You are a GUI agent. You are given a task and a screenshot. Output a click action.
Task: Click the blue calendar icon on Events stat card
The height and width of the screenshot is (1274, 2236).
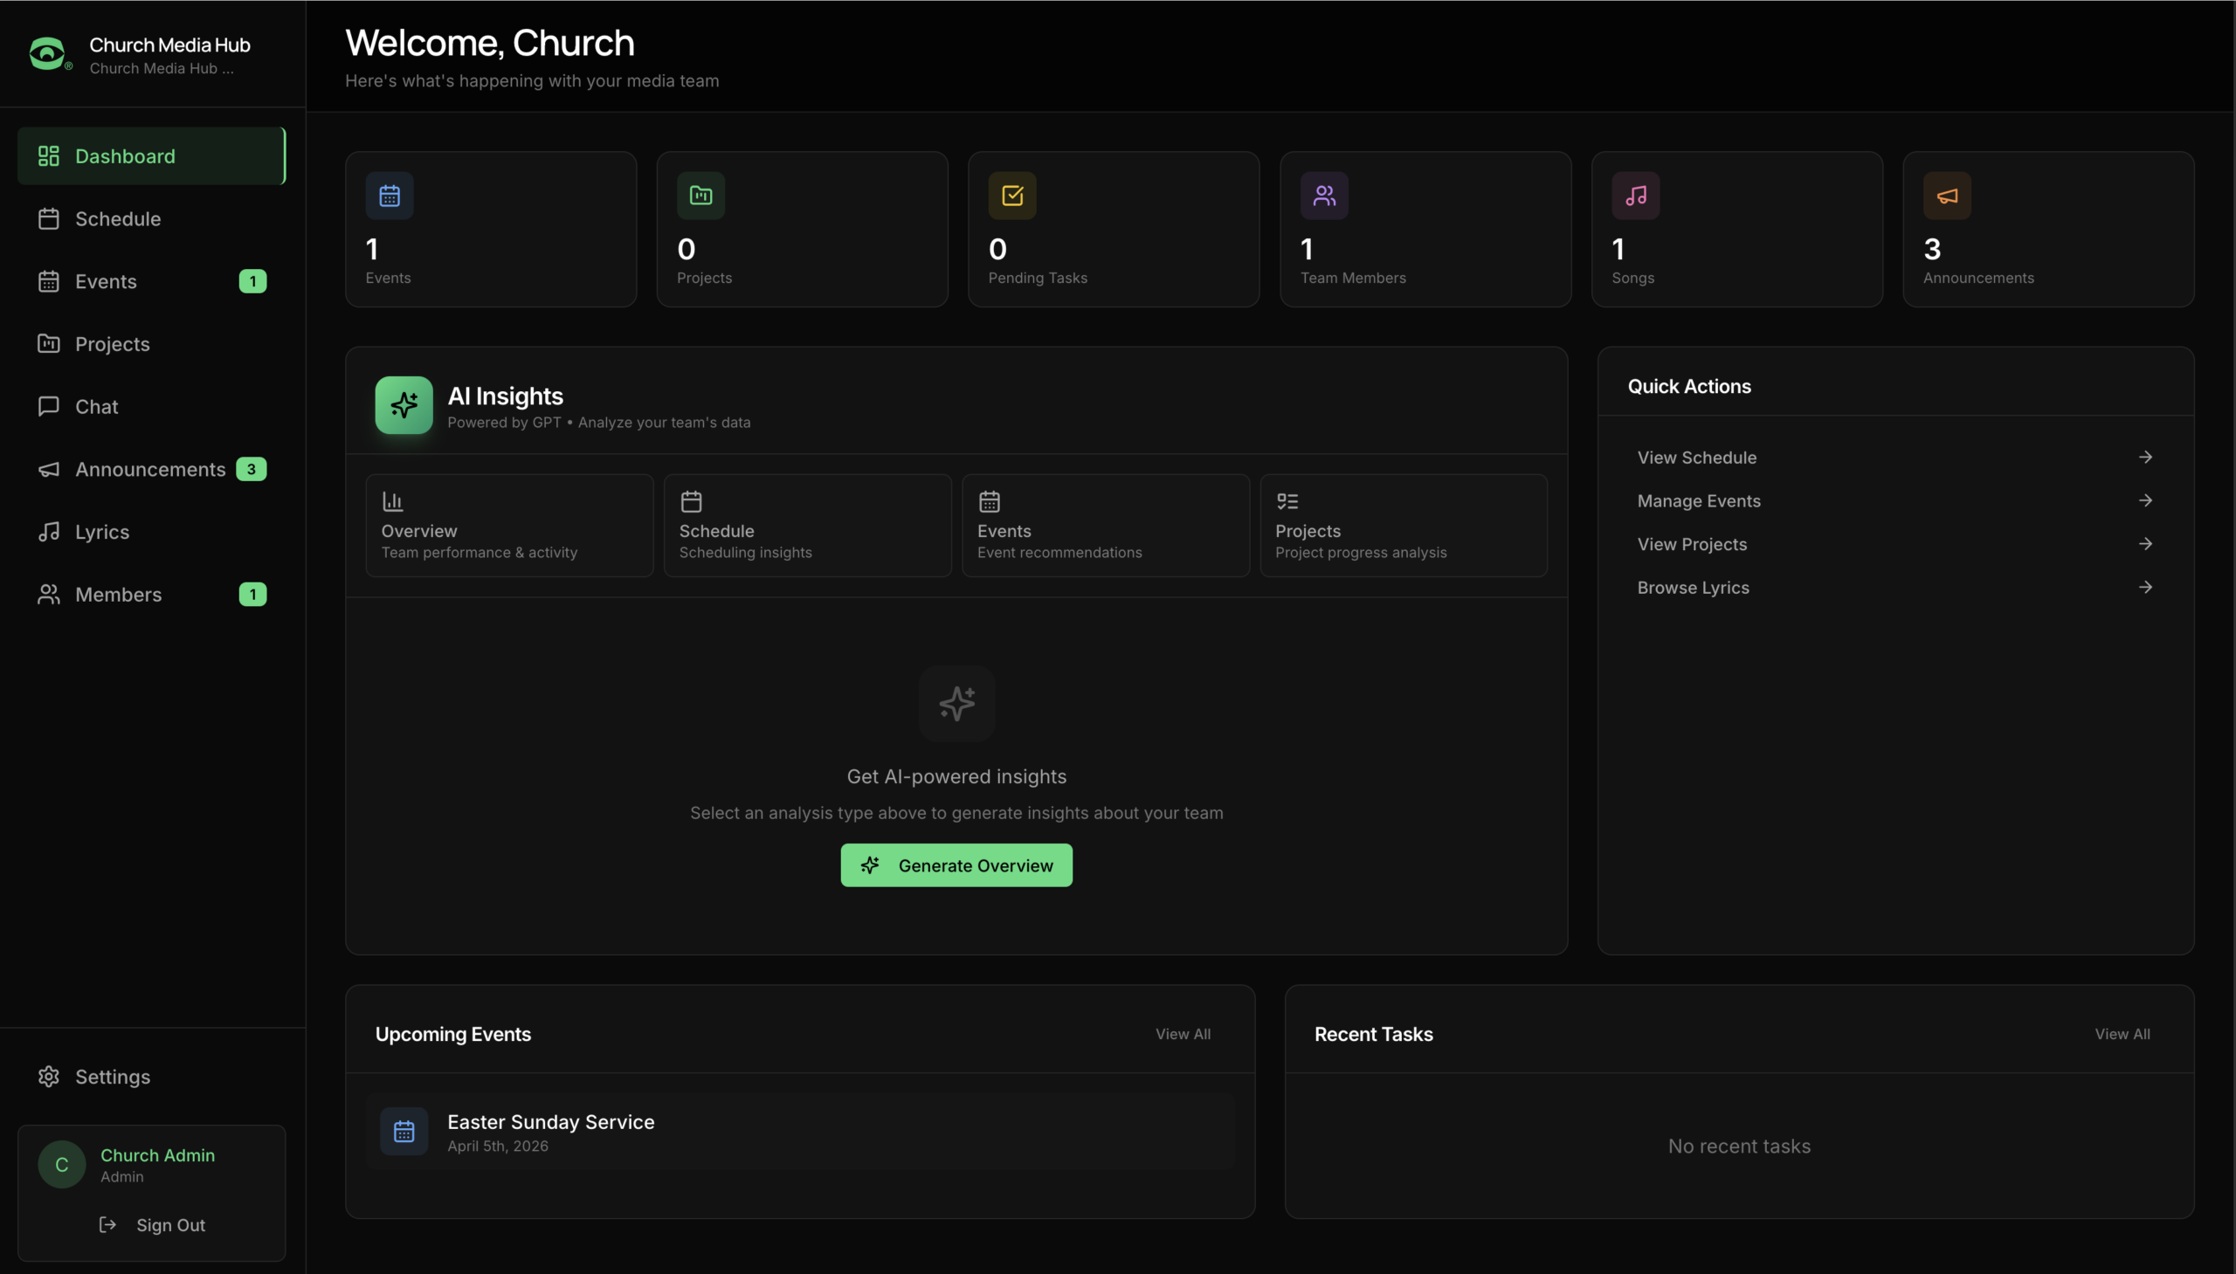[x=390, y=195]
